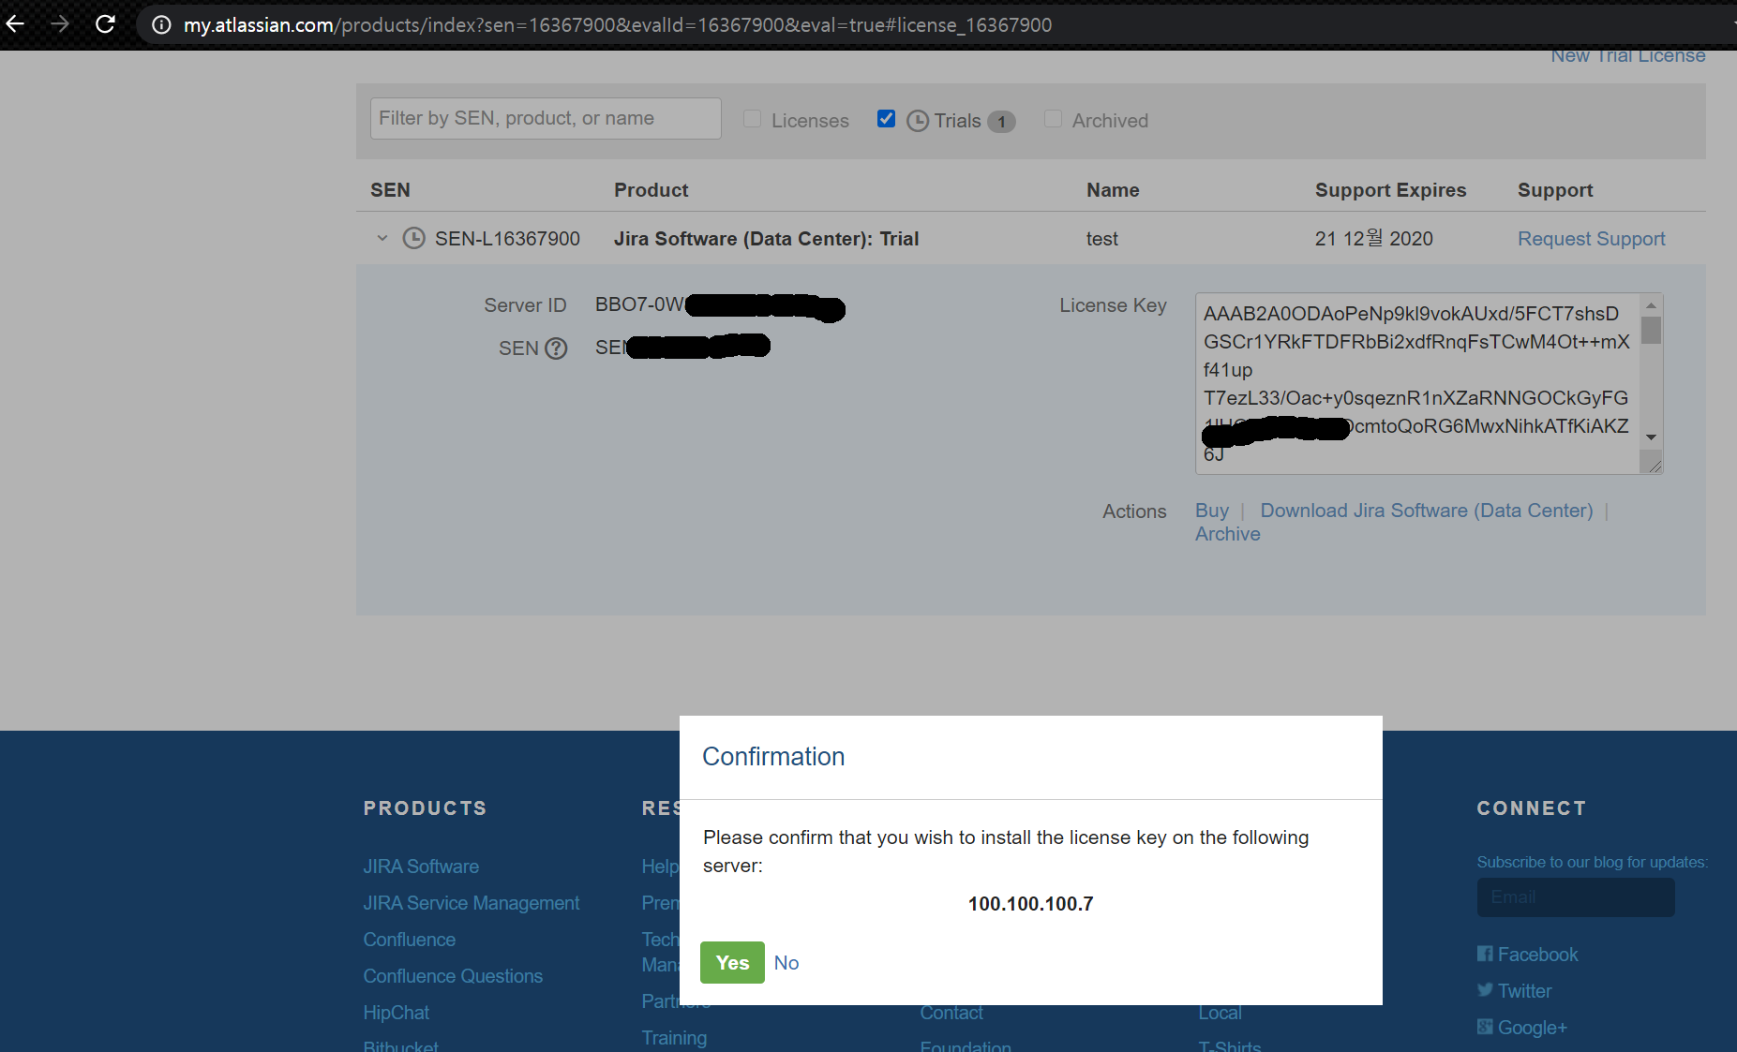Click the Buy action link
1737x1052 pixels.
pyautogui.click(x=1212, y=511)
